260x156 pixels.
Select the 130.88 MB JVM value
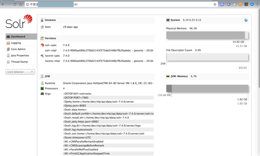[x=164, y=95]
